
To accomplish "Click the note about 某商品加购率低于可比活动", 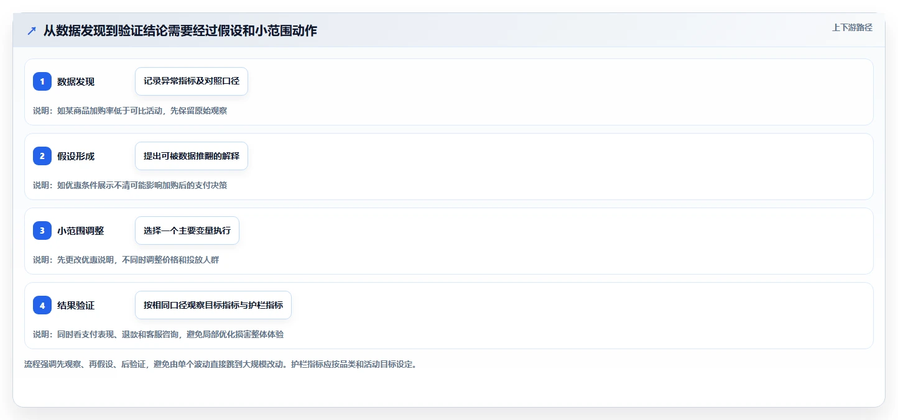I will coord(130,111).
